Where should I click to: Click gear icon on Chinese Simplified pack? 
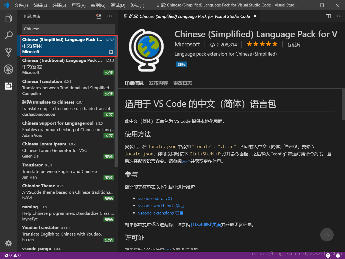click(111, 52)
